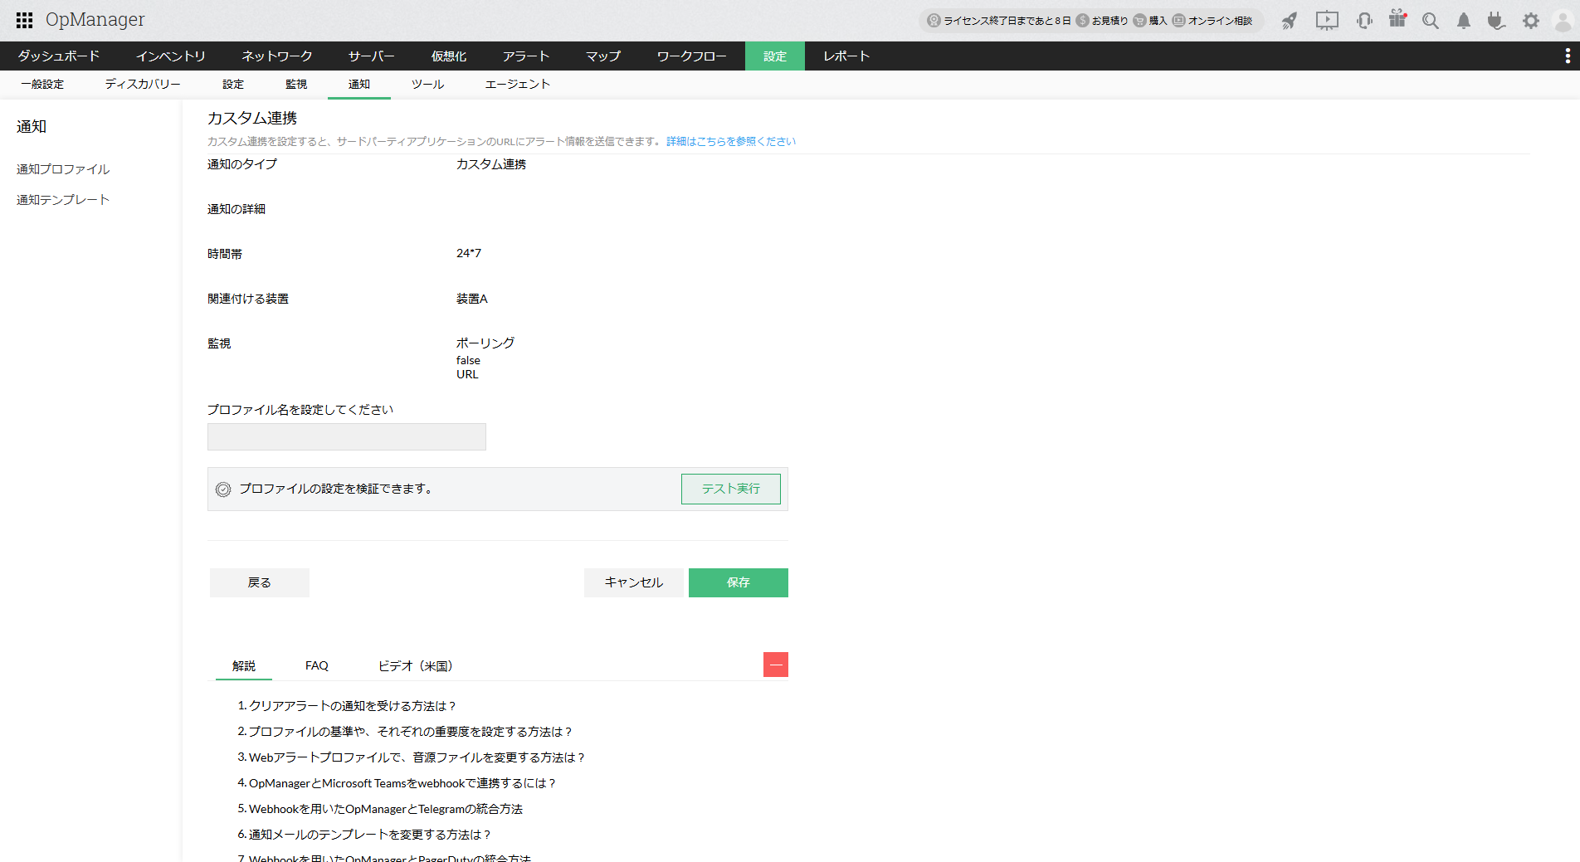Open the 仮想化 menu
This screenshot has width=1580, height=862.
(449, 56)
